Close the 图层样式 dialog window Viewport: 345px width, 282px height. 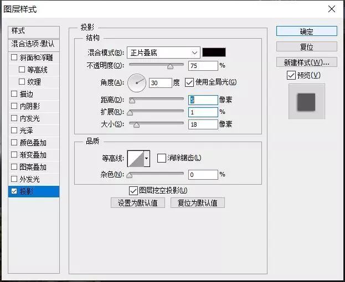[x=331, y=9]
